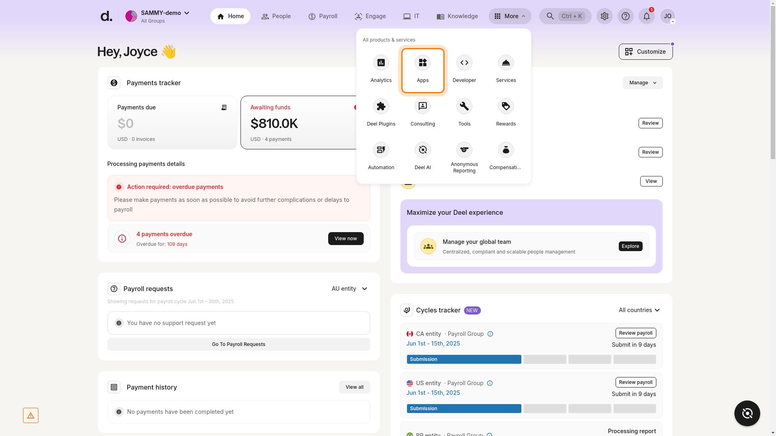Screen dimensions: 776x436
Task: Open the Manage dropdown
Action: pyautogui.click(x=642, y=83)
